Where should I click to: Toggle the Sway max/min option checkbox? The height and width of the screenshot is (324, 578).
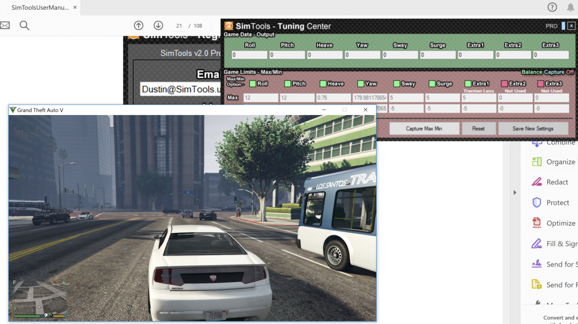(397, 84)
